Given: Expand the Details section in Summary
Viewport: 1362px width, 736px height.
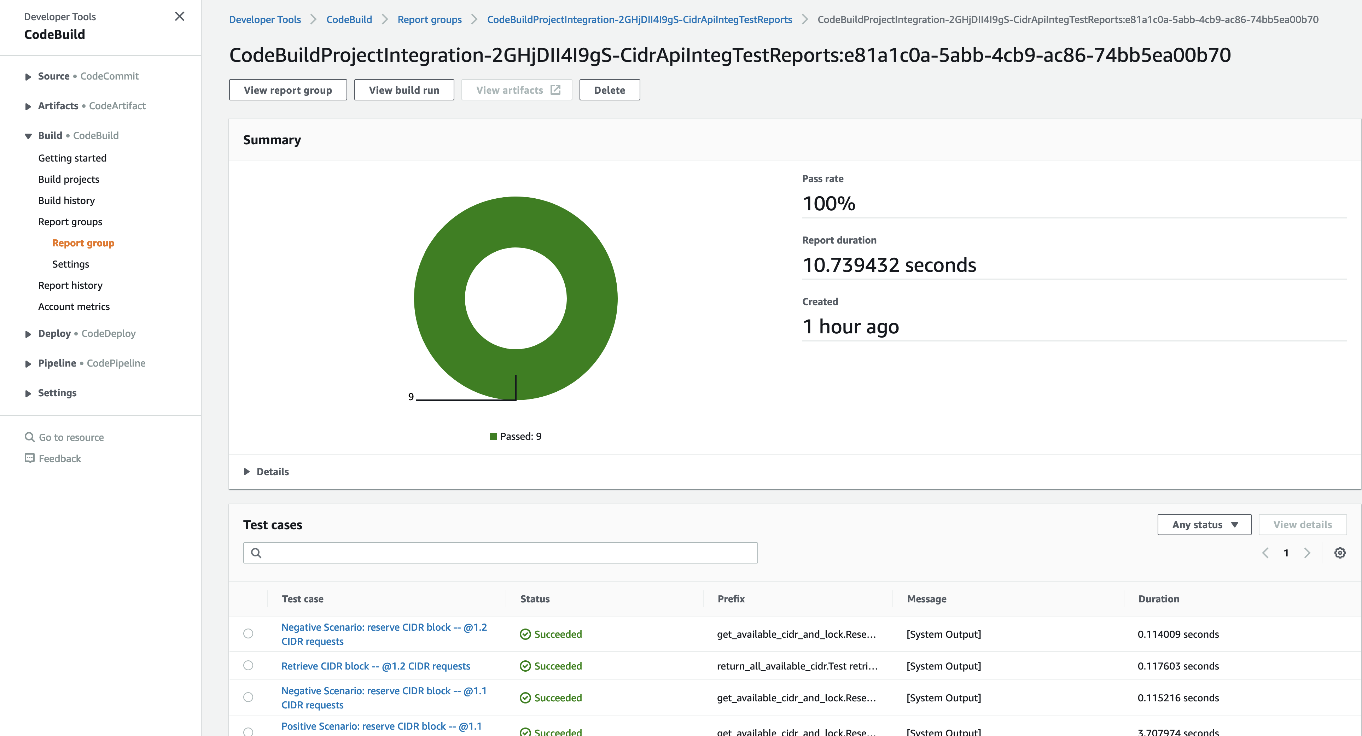Looking at the screenshot, I should pos(267,472).
